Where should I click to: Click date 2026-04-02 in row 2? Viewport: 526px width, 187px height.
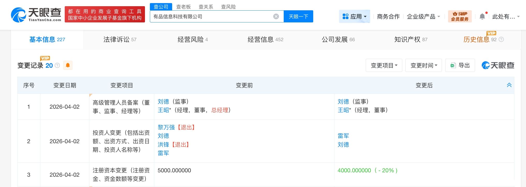[x=64, y=141]
